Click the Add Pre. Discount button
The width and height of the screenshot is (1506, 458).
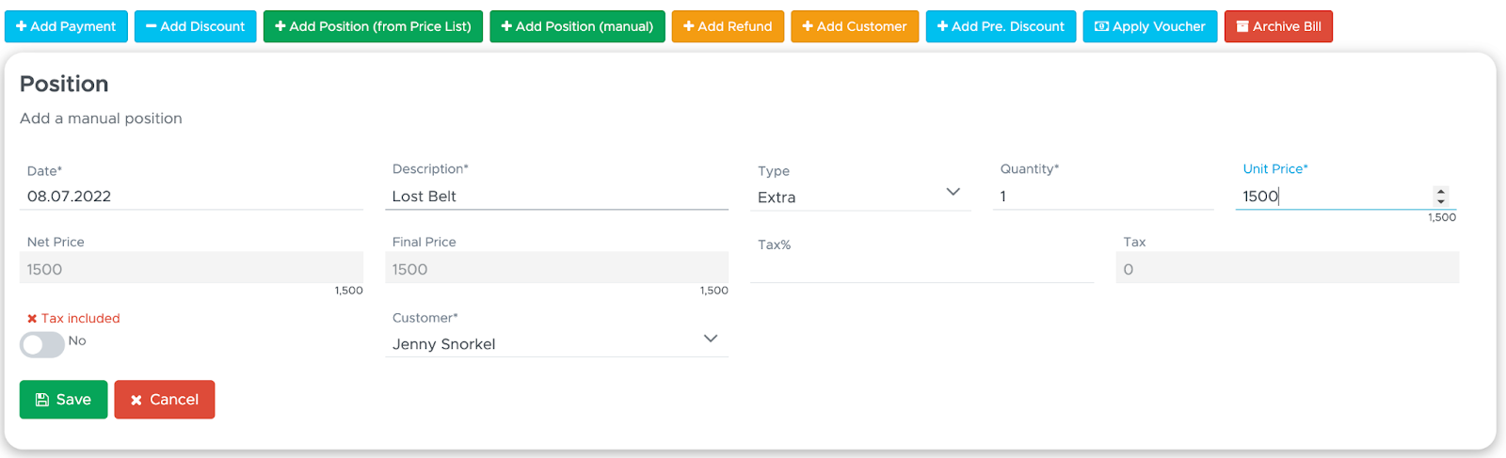[1001, 26]
